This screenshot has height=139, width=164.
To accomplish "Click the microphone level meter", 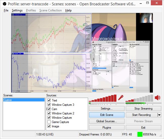I will [107, 103].
